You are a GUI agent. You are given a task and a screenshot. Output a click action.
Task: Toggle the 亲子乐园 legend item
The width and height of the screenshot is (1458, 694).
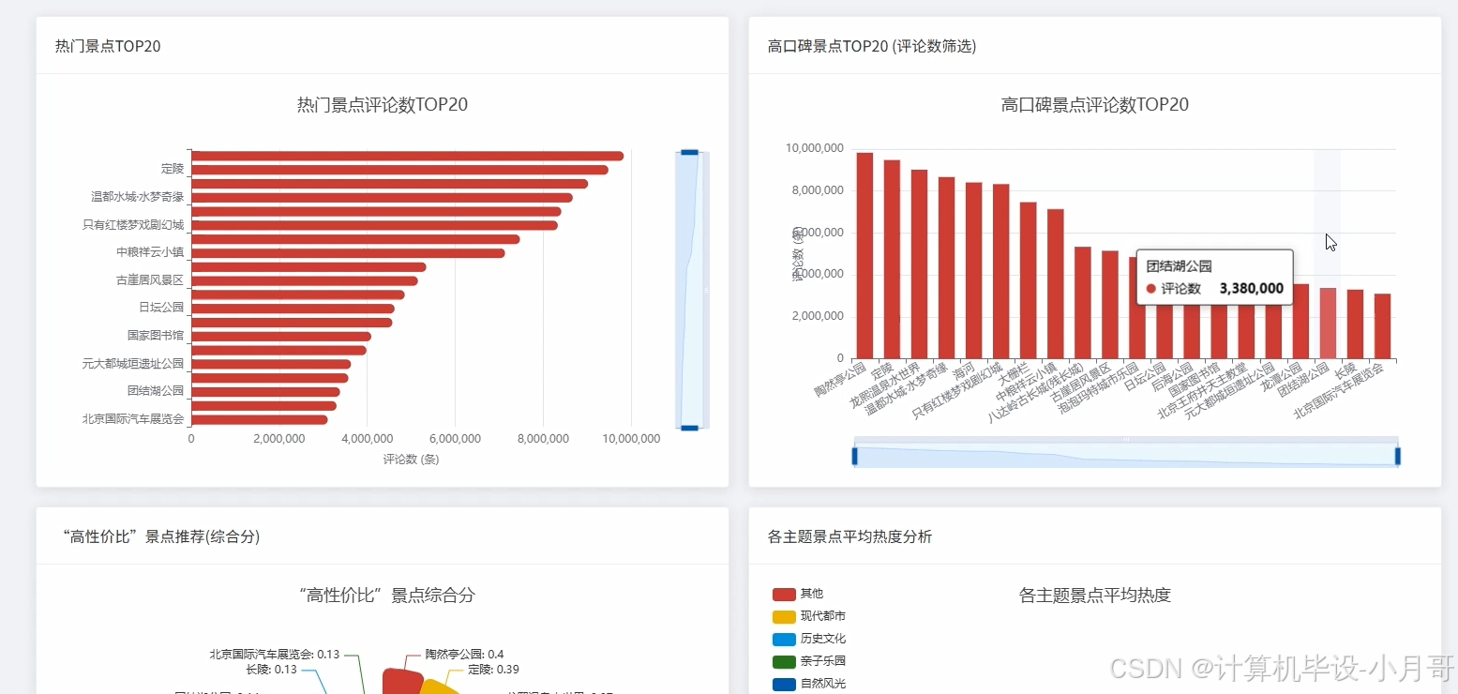coord(808,661)
